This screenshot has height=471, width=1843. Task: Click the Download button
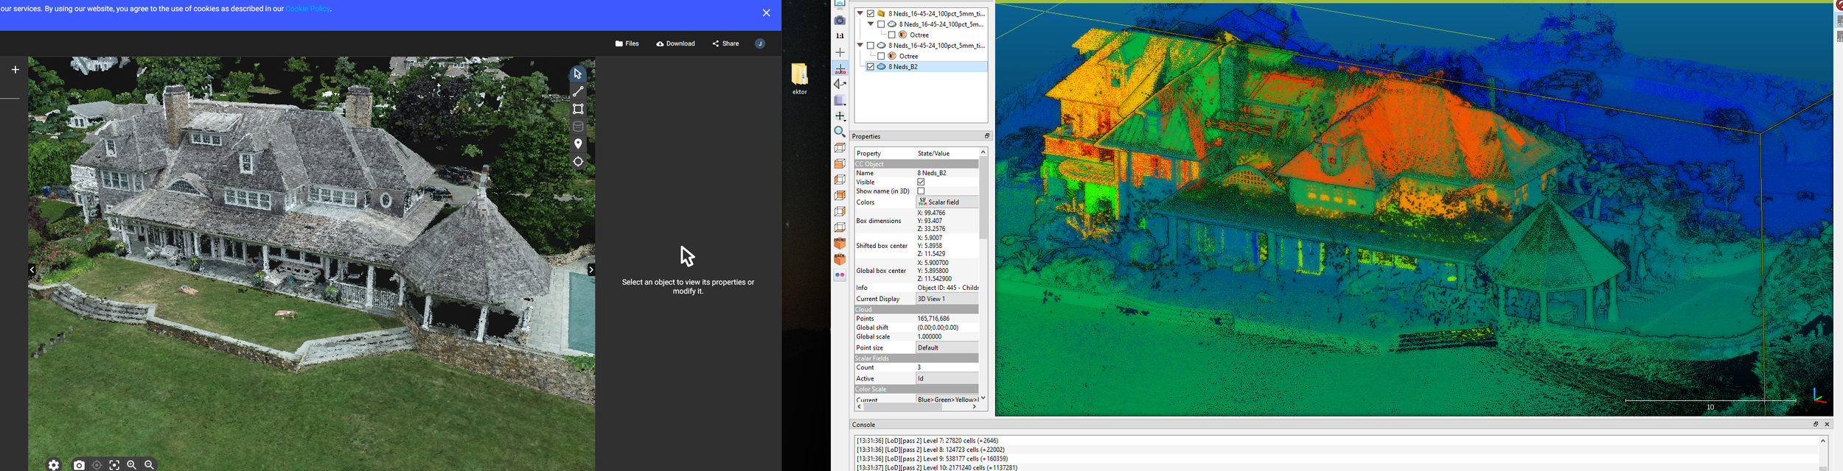(675, 44)
